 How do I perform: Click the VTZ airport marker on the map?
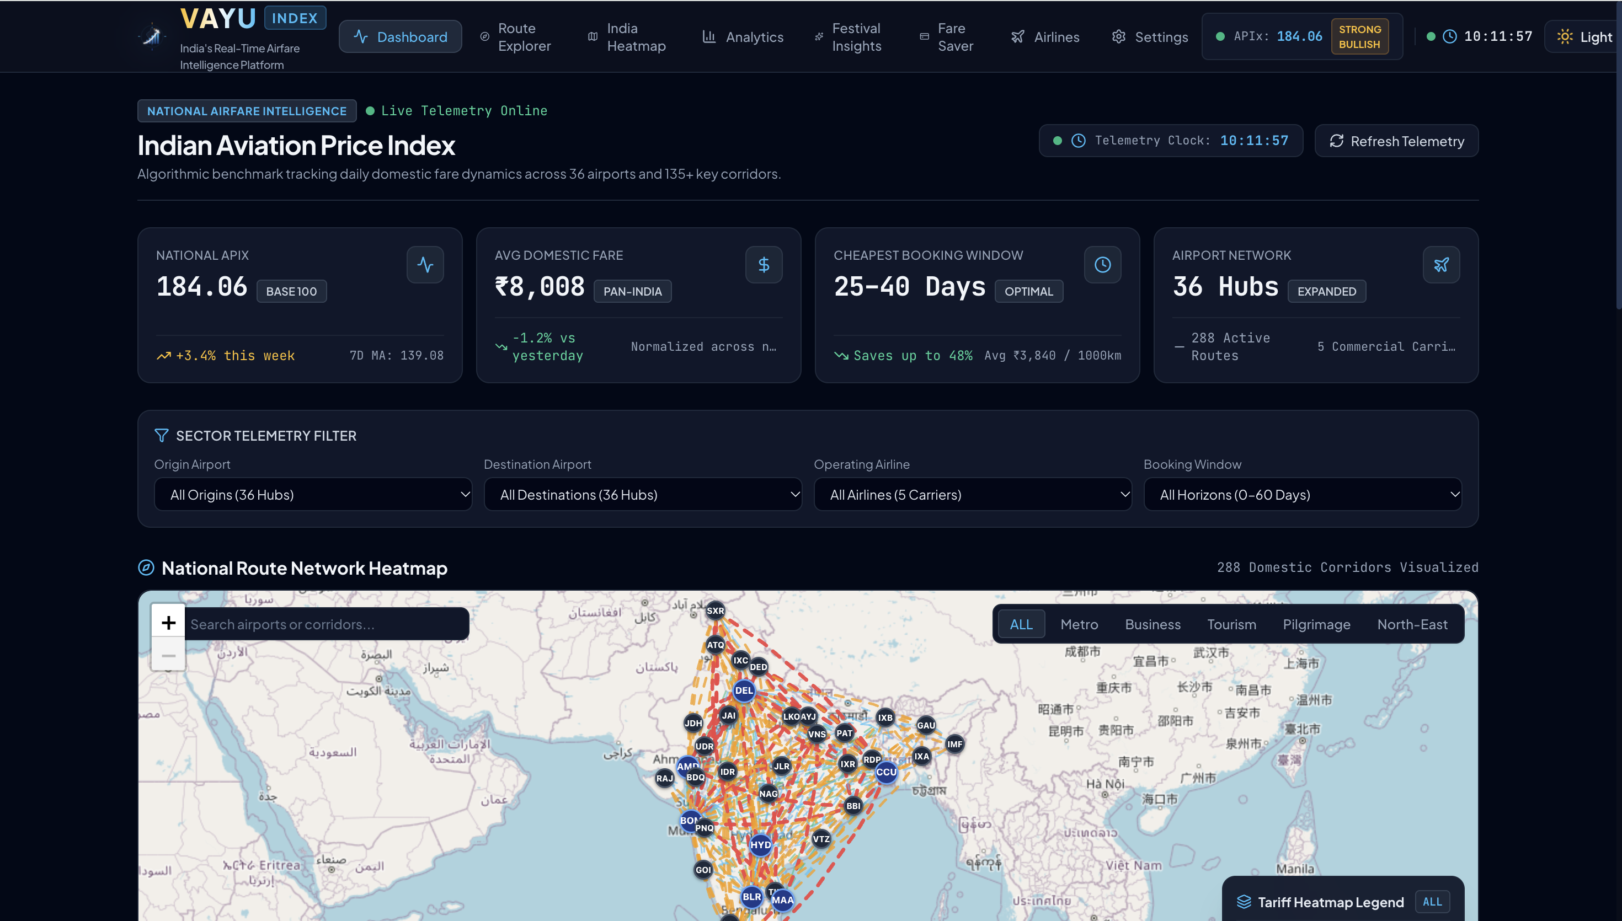(821, 839)
